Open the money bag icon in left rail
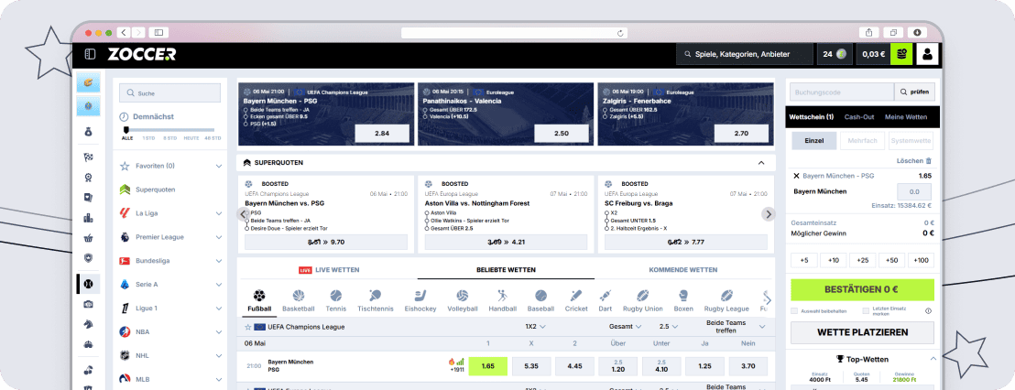Image resolution: width=1015 pixels, height=390 pixels. (x=89, y=133)
